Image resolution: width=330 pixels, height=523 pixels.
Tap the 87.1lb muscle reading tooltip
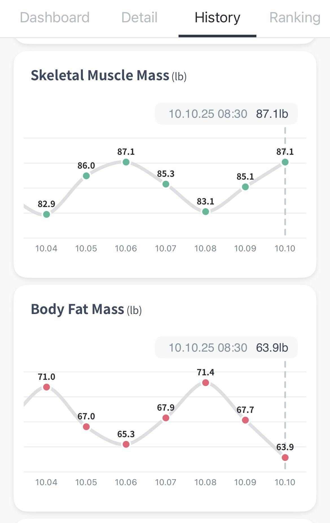(x=226, y=114)
